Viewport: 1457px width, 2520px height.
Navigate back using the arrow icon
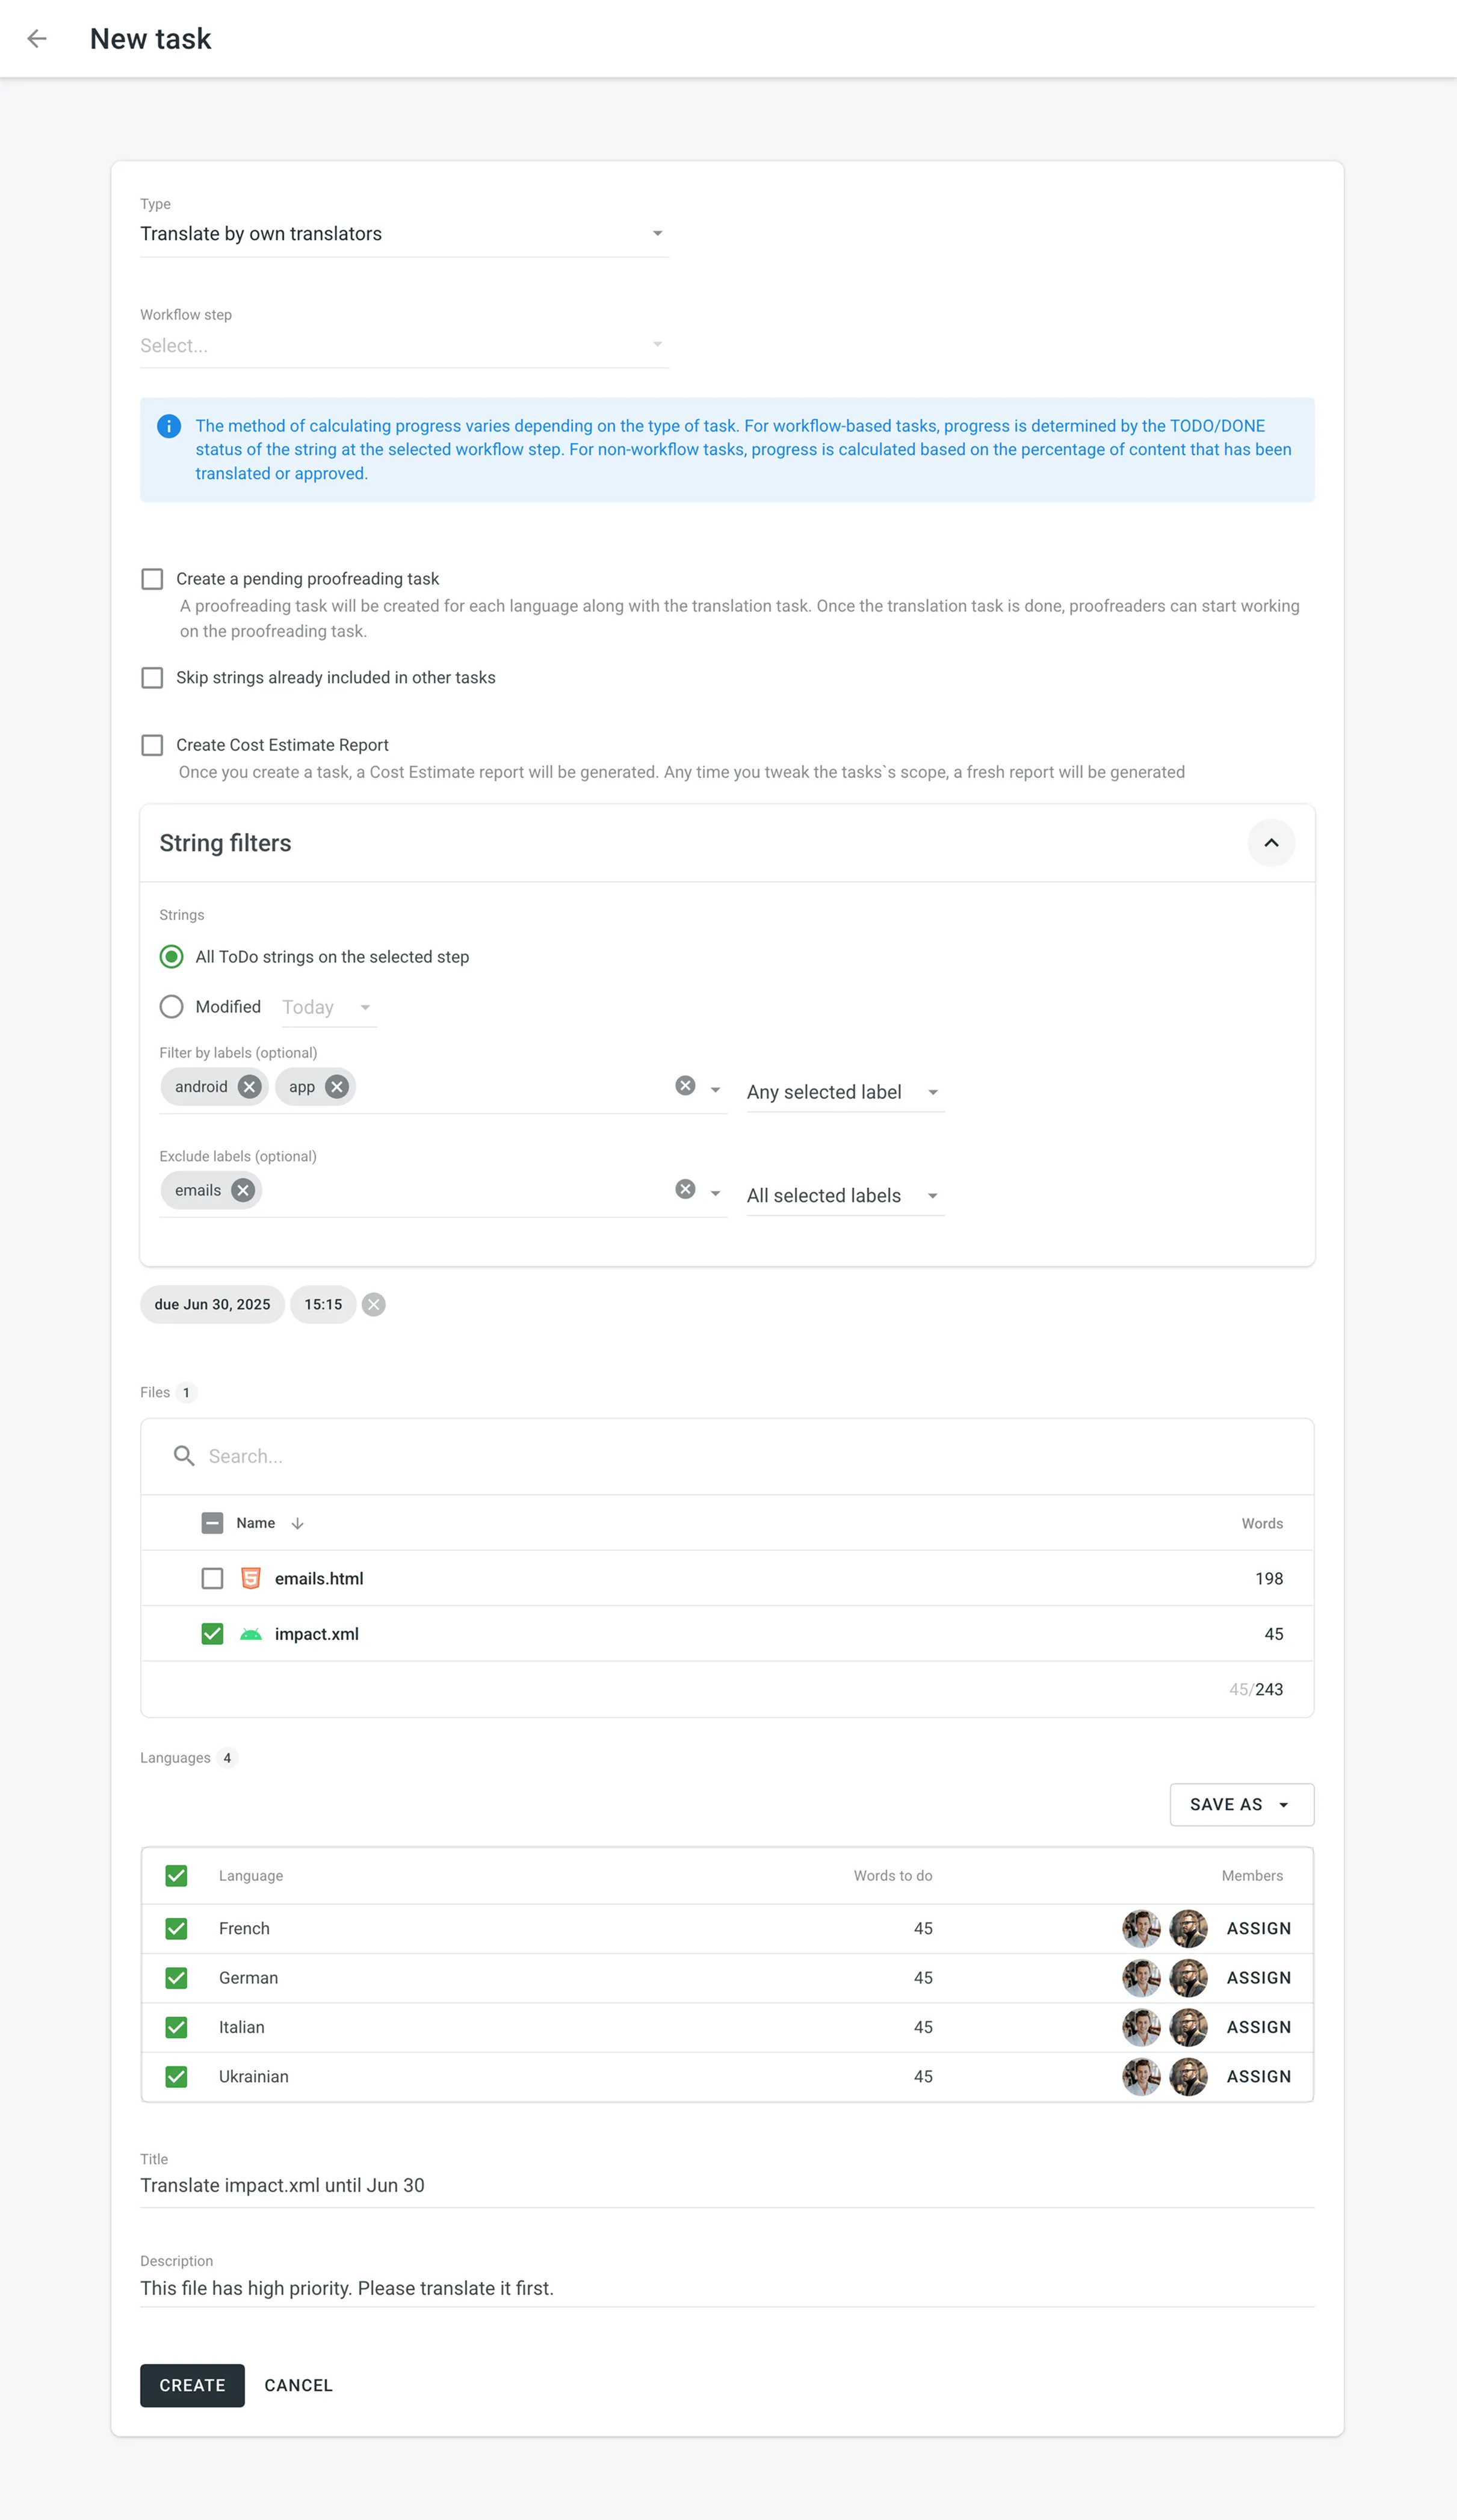click(x=38, y=38)
